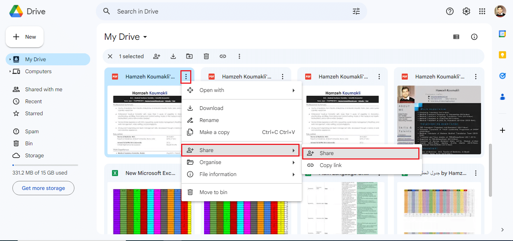
Task: Switch to list layout view
Action: pos(456,37)
